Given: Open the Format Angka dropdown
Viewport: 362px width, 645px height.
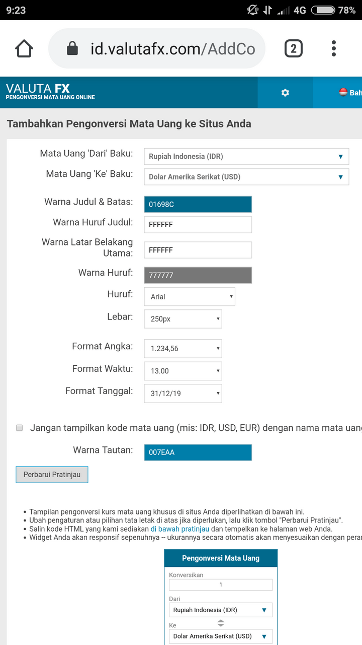Looking at the screenshot, I should click(x=183, y=349).
